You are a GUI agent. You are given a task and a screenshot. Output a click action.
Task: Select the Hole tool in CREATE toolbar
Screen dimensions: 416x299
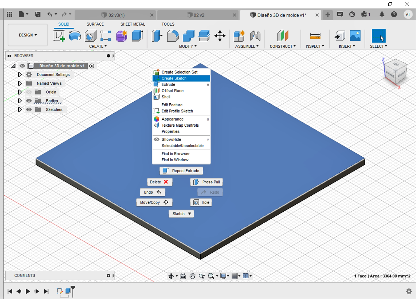click(x=91, y=36)
